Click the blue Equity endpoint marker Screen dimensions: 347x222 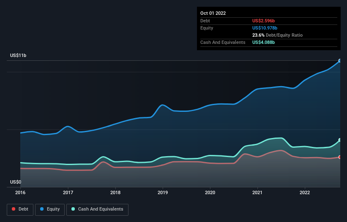click(340, 60)
